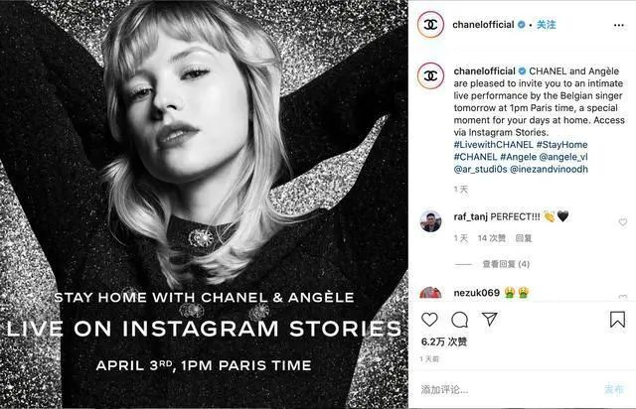The height and width of the screenshot is (409, 636).
Task: View the 6.2万 次赞 likes count
Action: point(443,341)
